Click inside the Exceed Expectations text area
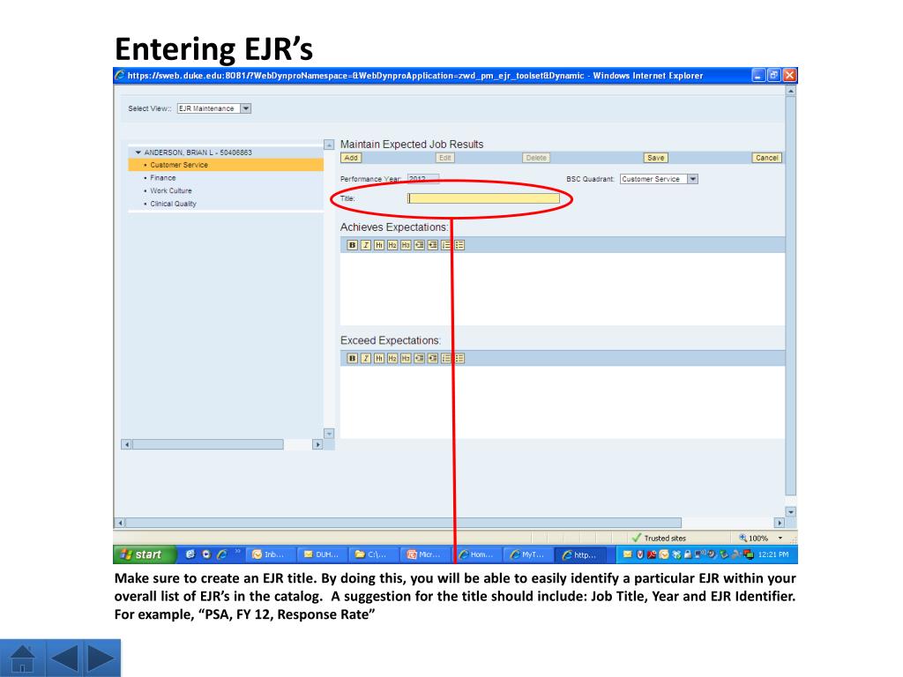The image size is (903, 677). [x=562, y=402]
